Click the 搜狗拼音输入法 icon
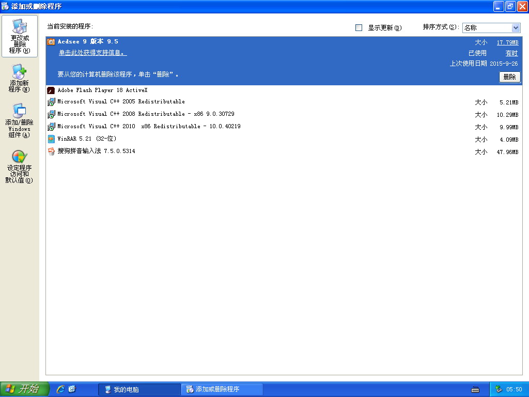 pos(51,151)
